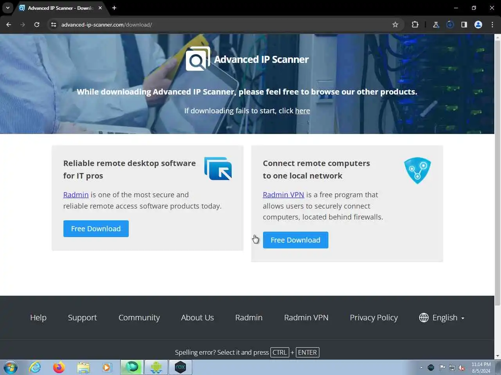Viewport: 501px width, 375px height.
Task: Open Radmin footer link
Action: pyautogui.click(x=249, y=318)
